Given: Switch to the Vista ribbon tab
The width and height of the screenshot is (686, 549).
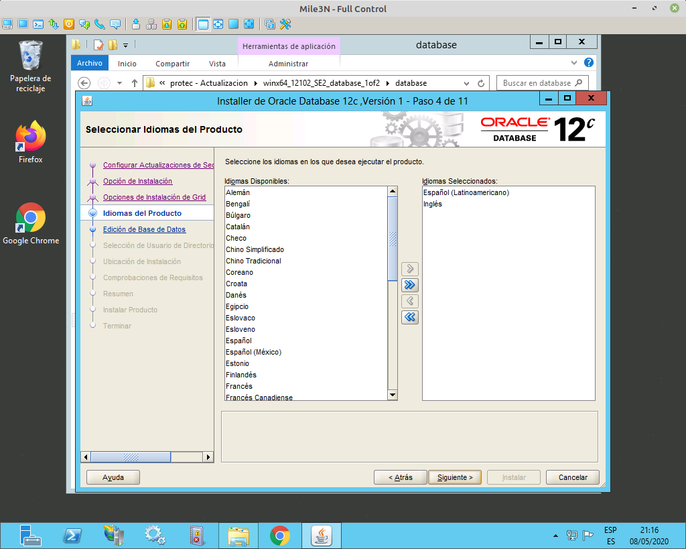Looking at the screenshot, I should click(x=217, y=62).
